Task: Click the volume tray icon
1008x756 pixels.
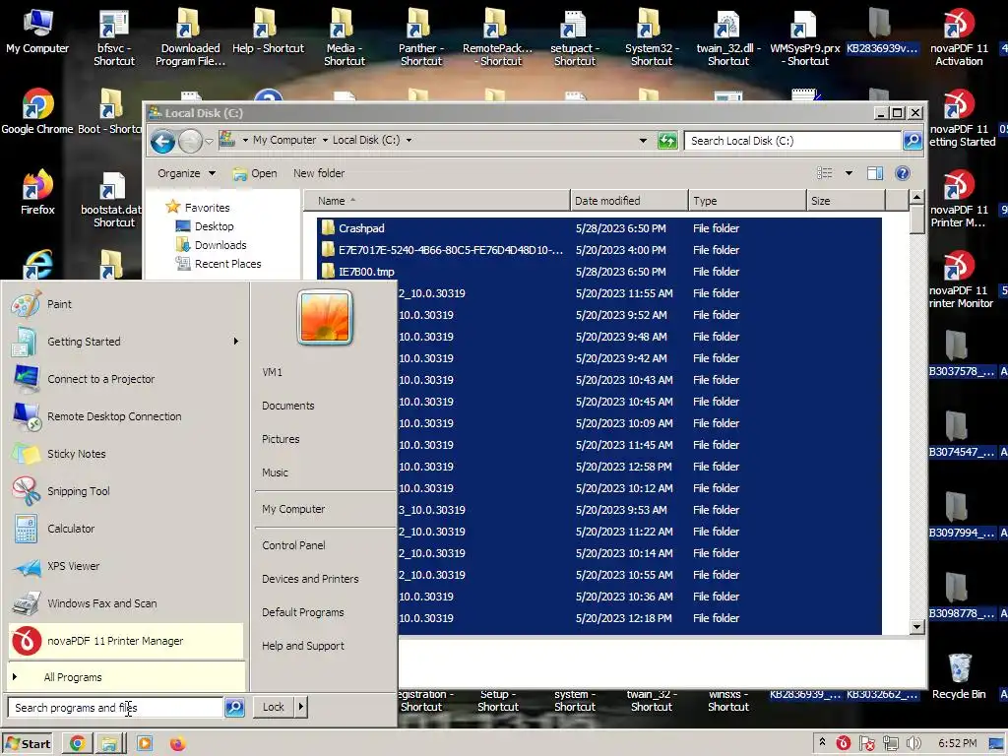Action: click(x=913, y=744)
